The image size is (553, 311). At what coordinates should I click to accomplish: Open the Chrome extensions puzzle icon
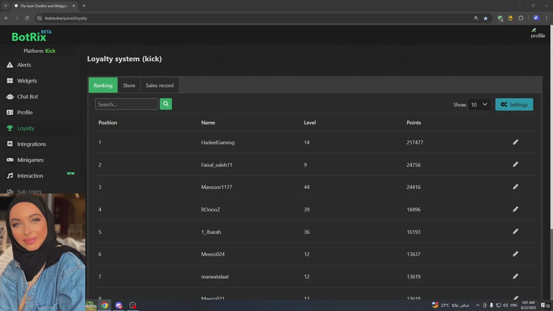(x=521, y=18)
